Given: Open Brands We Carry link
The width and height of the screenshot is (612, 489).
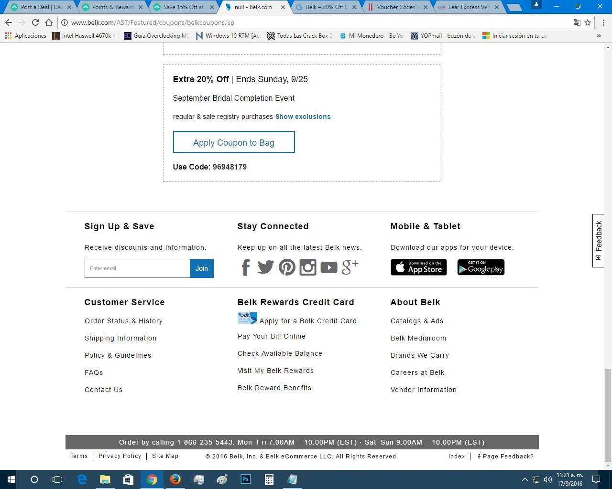Looking at the screenshot, I should click(420, 355).
